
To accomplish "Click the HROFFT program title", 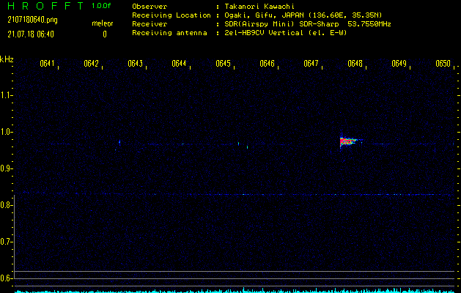I will point(45,6).
